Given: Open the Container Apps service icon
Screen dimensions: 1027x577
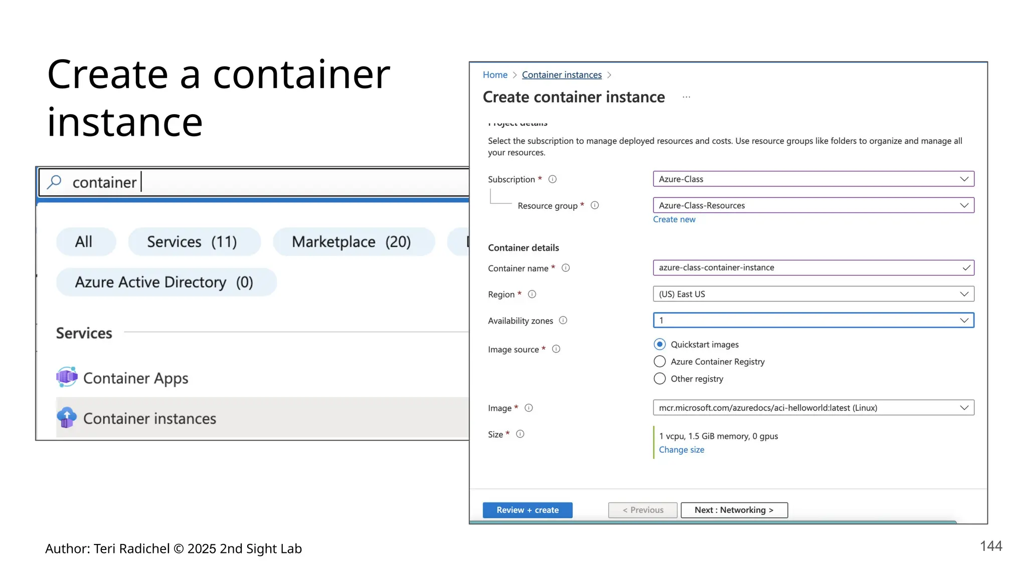Looking at the screenshot, I should click(x=67, y=377).
